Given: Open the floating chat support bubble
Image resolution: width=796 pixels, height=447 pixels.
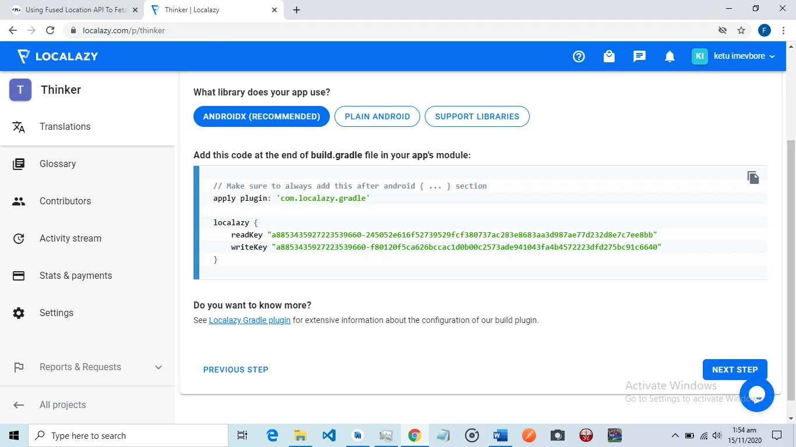Looking at the screenshot, I should coord(756,395).
